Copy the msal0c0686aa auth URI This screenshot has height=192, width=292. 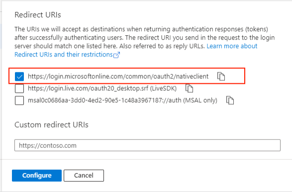pyautogui.click(x=230, y=100)
